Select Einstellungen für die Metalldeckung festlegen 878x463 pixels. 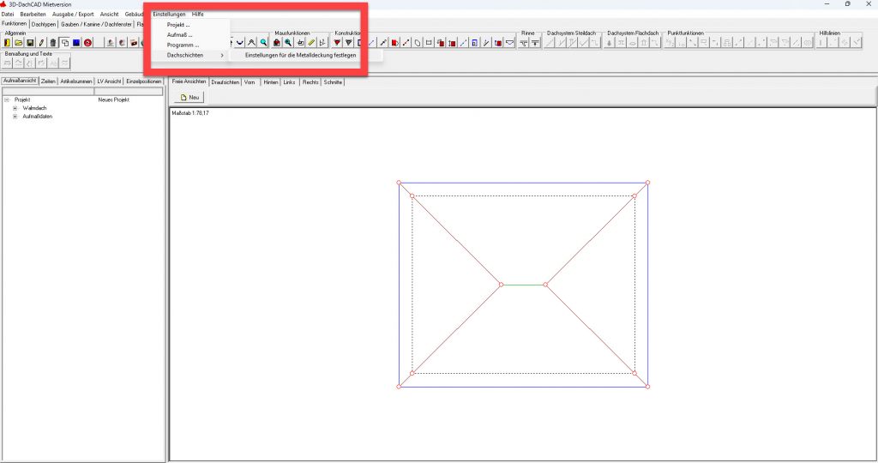(300, 55)
